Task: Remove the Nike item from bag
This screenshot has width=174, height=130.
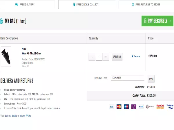Action: tap(136, 56)
